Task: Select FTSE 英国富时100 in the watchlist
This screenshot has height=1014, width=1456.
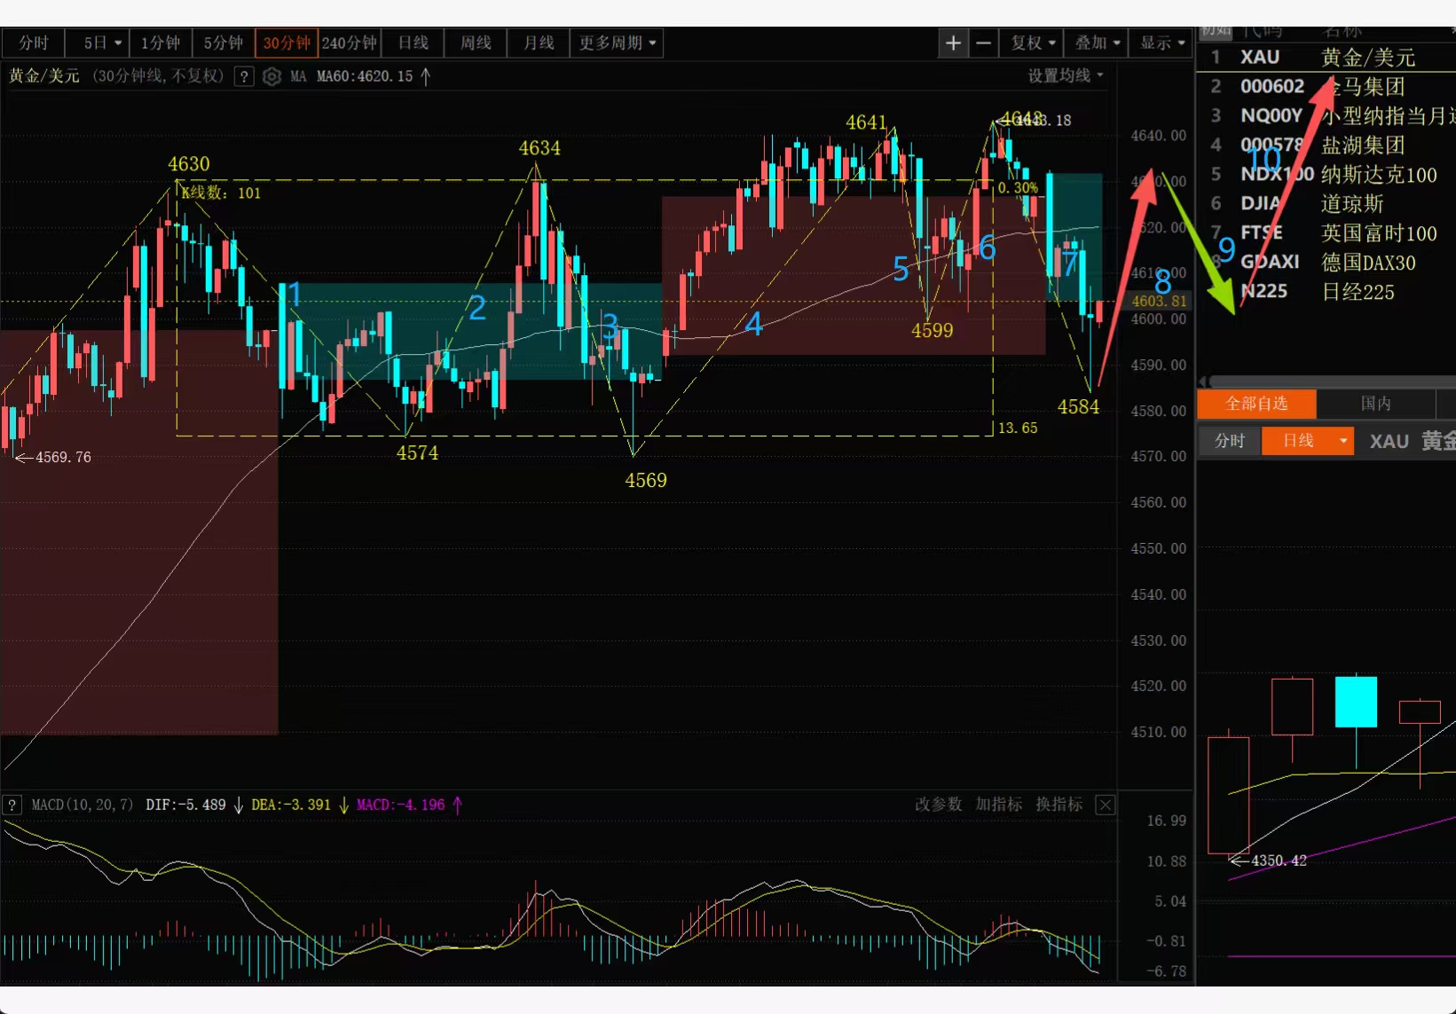Action: pyautogui.click(x=1326, y=233)
